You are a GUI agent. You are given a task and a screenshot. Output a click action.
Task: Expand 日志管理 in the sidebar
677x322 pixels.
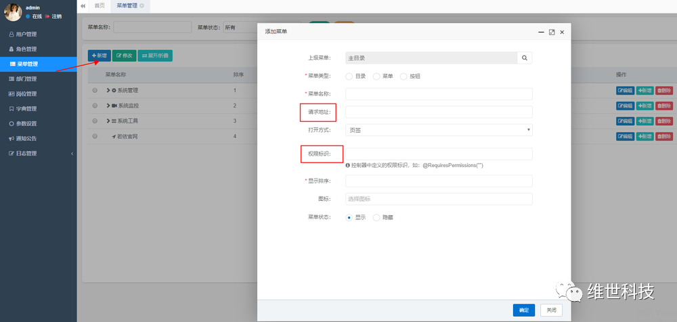click(39, 154)
